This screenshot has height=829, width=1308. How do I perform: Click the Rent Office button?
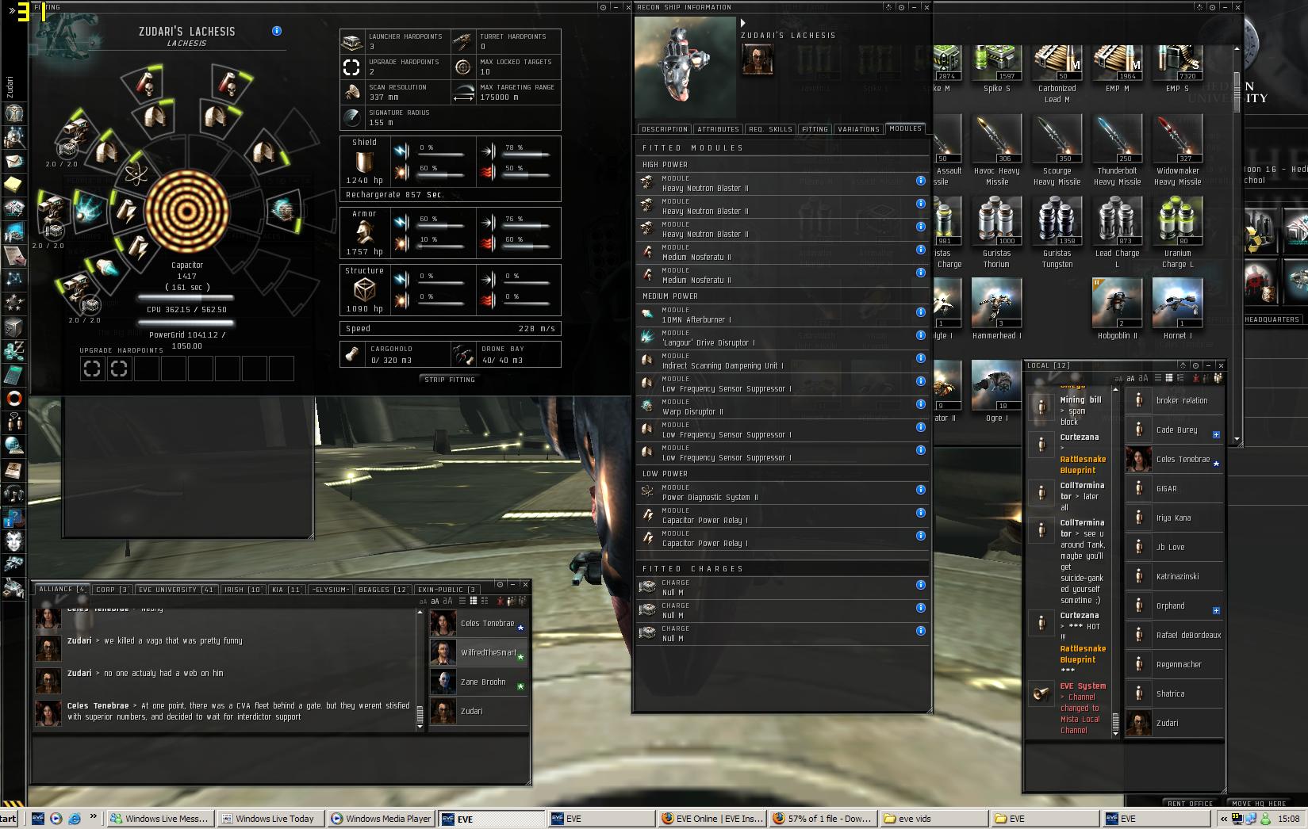[1191, 803]
